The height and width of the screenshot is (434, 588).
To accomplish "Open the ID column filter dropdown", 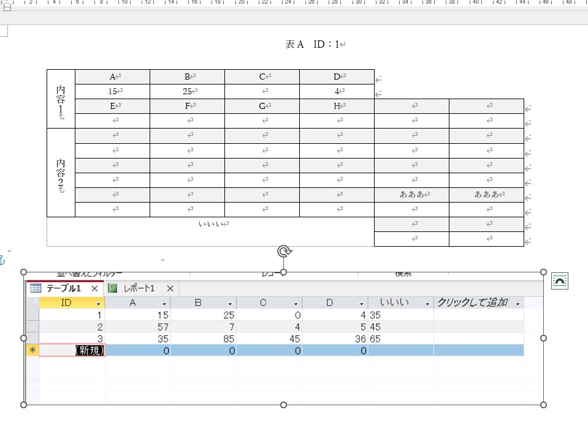I will [98, 302].
